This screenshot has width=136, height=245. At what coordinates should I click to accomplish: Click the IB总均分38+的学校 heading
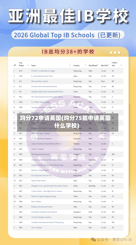tap(68, 52)
